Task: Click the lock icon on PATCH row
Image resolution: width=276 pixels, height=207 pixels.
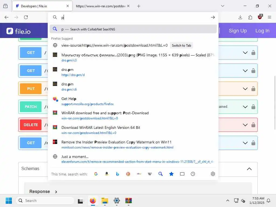Action: click(x=253, y=107)
